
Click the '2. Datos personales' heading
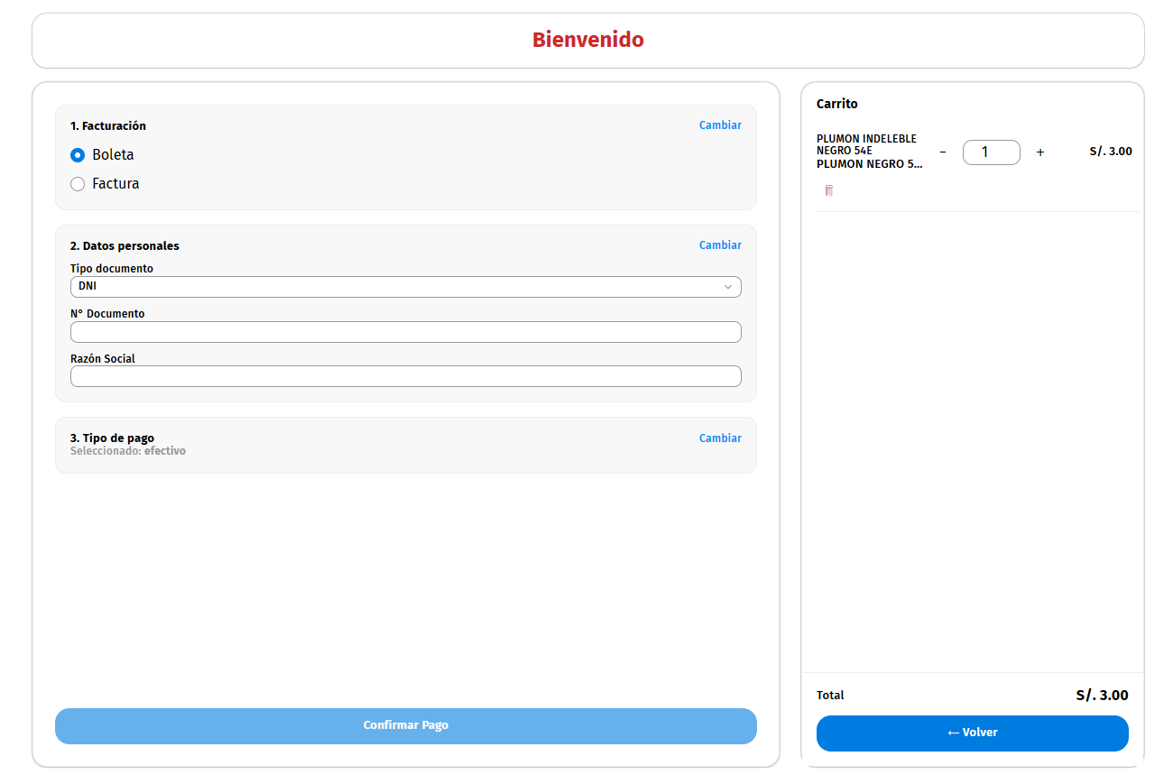tap(125, 246)
